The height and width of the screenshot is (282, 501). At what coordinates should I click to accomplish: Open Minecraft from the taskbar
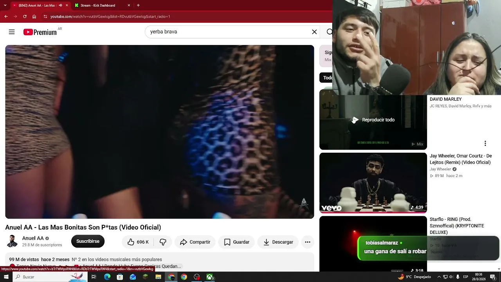(145, 277)
